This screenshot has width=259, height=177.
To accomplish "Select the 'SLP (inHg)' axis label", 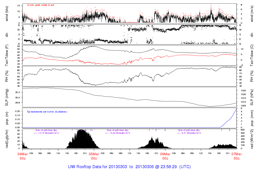I will pyautogui.click(x=7, y=97).
